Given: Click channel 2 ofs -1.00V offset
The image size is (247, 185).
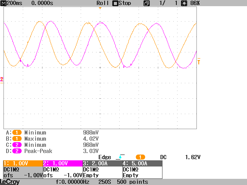Looking at the screenshot, I should tap(63, 175).
